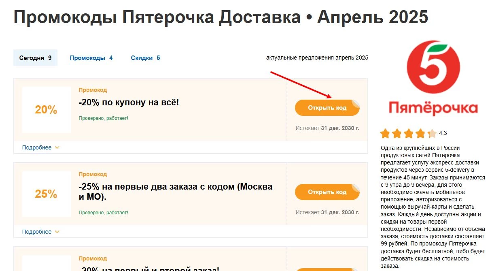490x271 pixels.
Task: Open the Скидки tab
Action: [145, 58]
